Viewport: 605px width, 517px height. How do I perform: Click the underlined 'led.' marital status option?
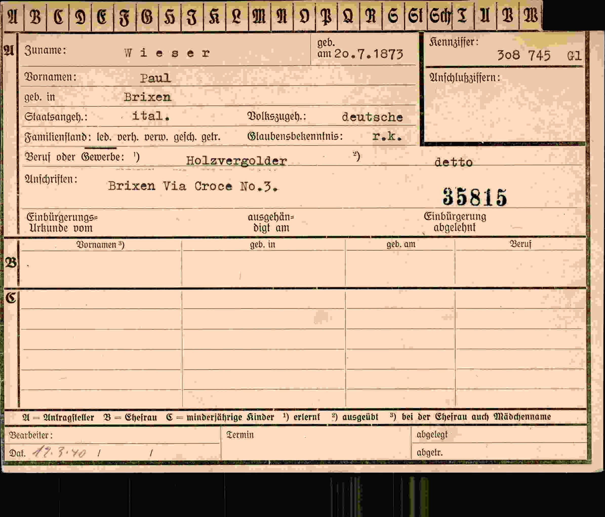[104, 137]
